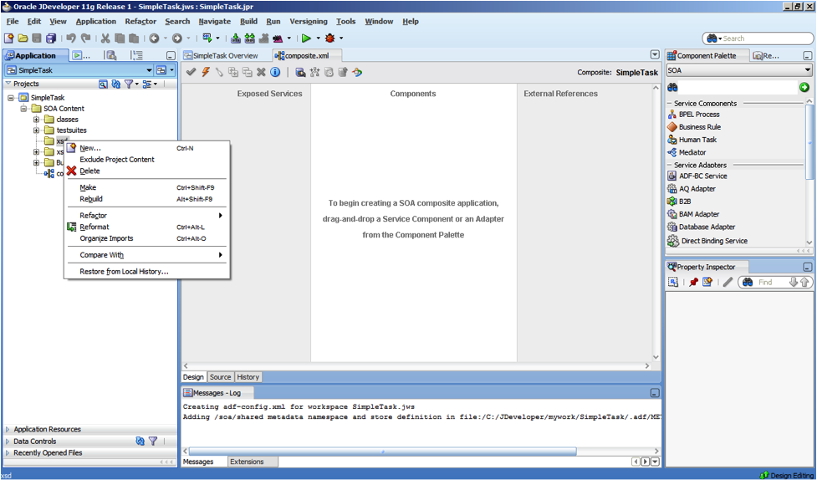Screen dimensions: 817x480
Task: Expand the Refactor submenu in context menu
Action: tap(220, 216)
